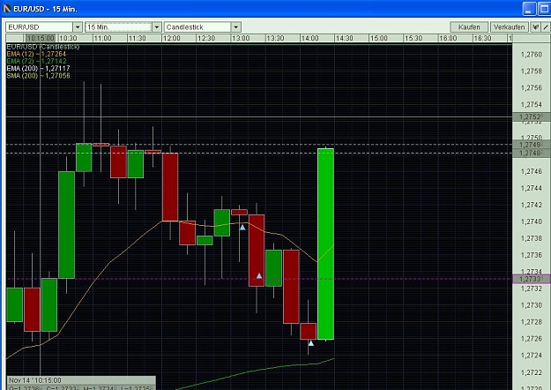This screenshot has width=551, height=390.
Task: Click the blue triangle marker near the 13:00 candle
Action: (x=242, y=227)
